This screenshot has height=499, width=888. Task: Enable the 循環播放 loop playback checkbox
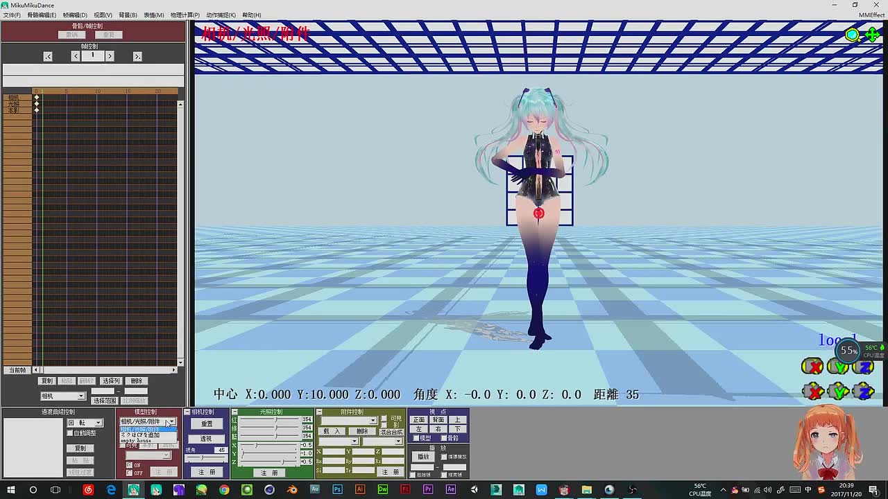pyautogui.click(x=444, y=457)
